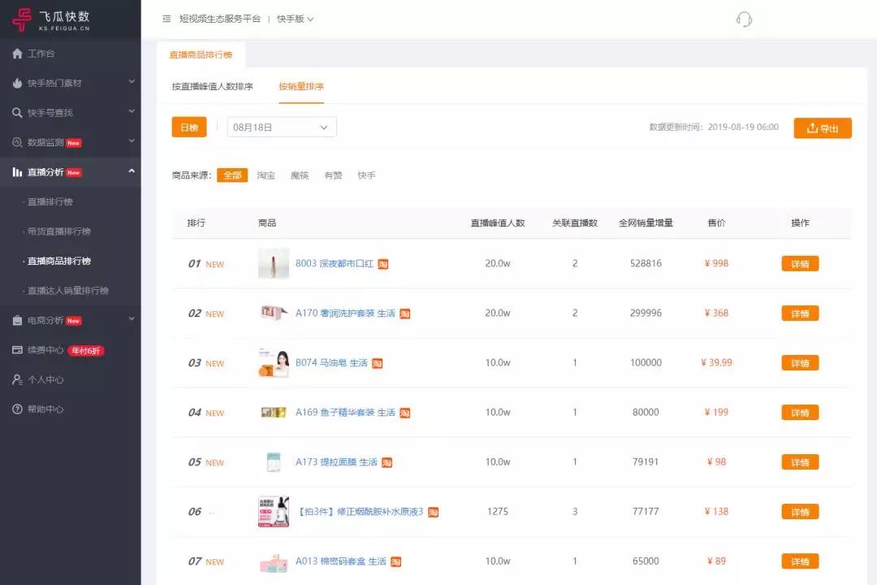
Task: Select the 快手 product source filter
Action: tap(366, 175)
